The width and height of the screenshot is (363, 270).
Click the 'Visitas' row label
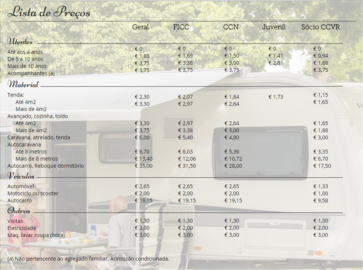point(15,221)
